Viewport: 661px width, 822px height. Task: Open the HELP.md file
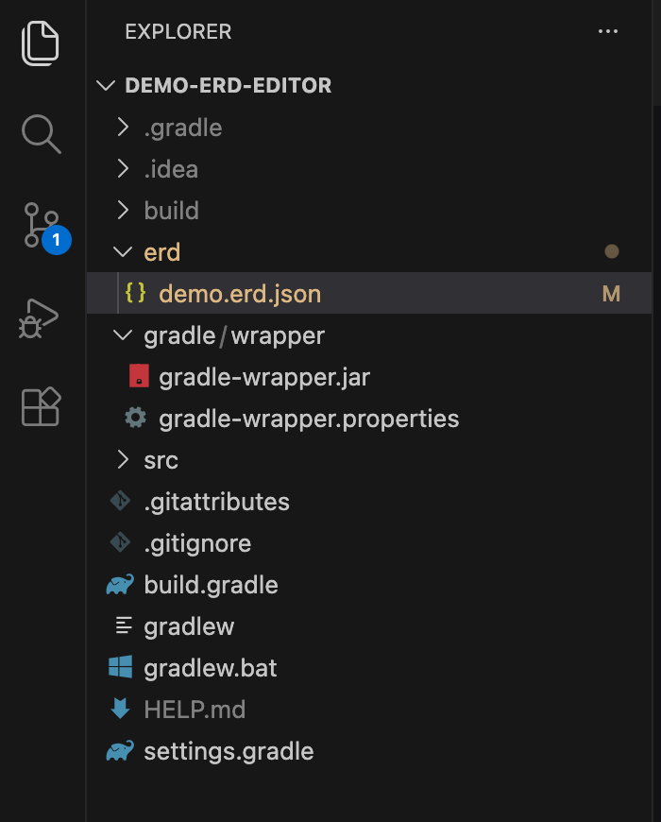pyautogui.click(x=195, y=710)
